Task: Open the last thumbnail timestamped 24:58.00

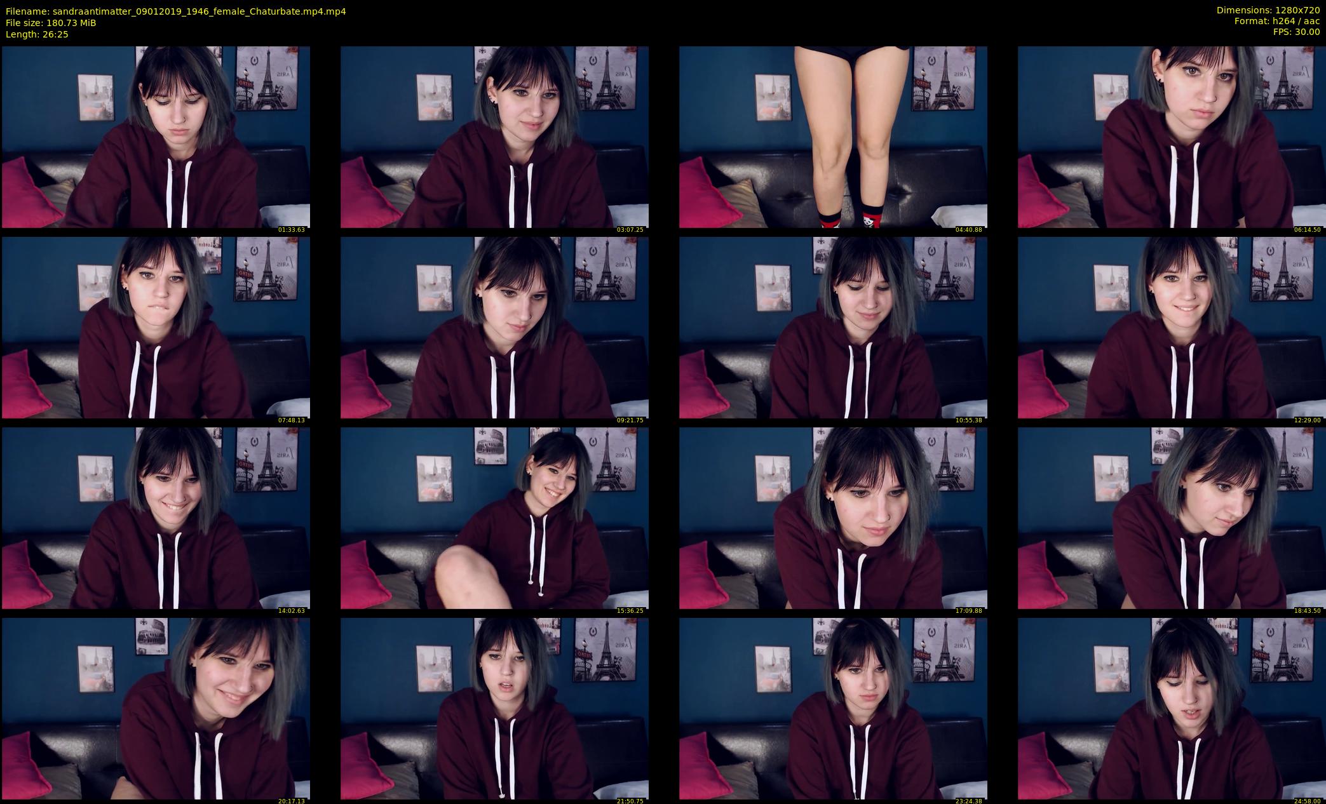Action: tap(1172, 708)
